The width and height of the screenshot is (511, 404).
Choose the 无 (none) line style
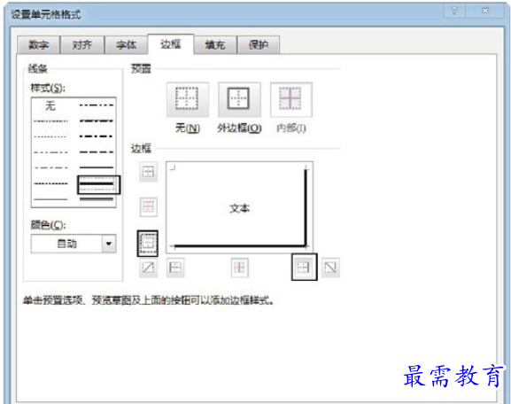point(50,105)
